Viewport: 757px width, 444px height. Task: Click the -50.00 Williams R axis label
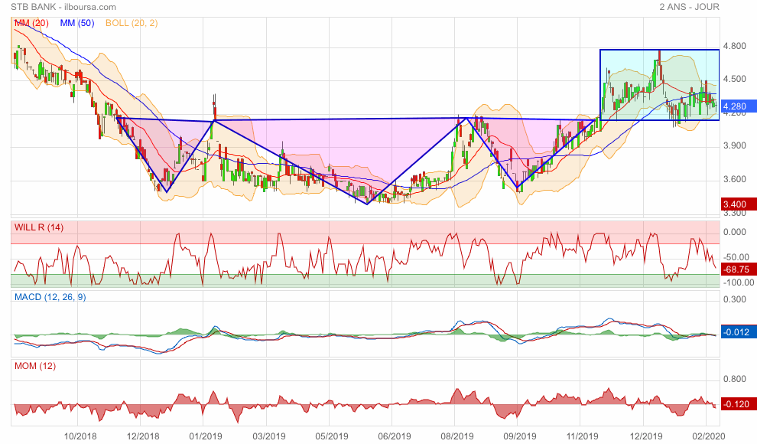(736, 257)
